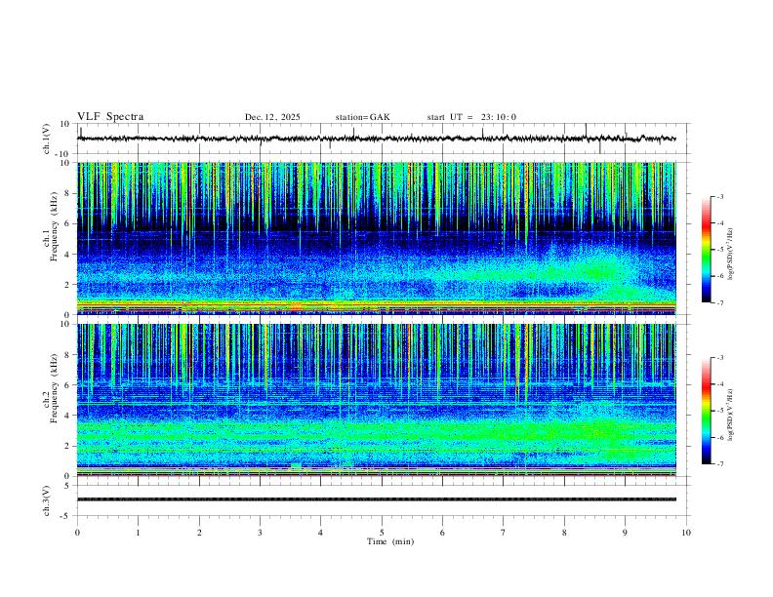Click the "VLF Spectra" plot title

coord(110,117)
